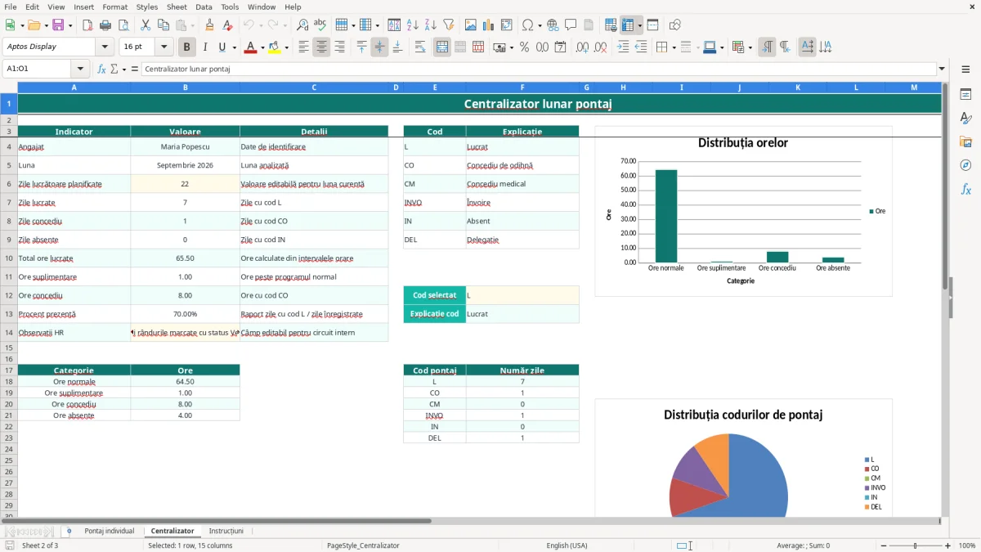Toggle Underline formatting
Viewport: 981px width, 552px height.
point(223,47)
